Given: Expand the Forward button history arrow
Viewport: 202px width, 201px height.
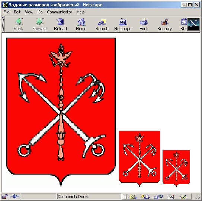Looking at the screenshot, I should click(43, 19).
